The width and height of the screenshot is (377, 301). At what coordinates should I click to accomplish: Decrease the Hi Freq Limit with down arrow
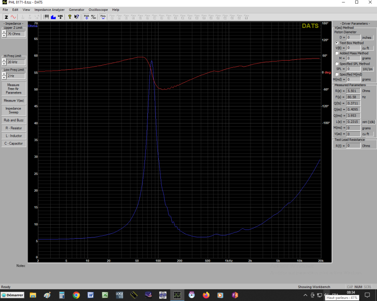coord(4,64)
